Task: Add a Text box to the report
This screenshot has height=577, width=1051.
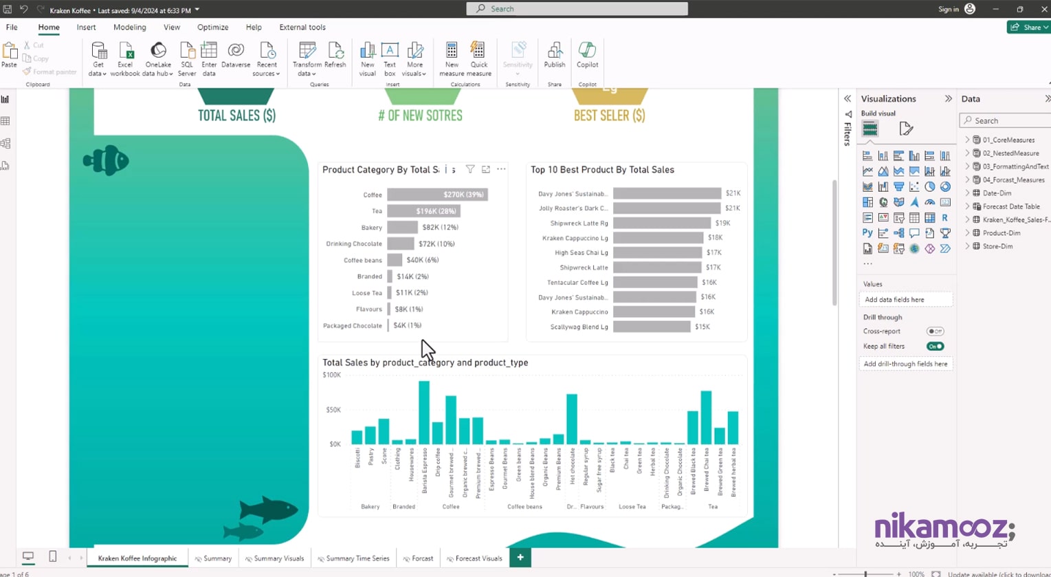Action: click(390, 59)
